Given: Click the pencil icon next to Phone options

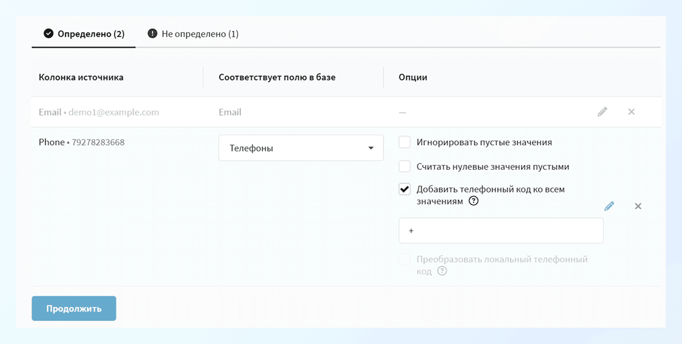Looking at the screenshot, I should (609, 206).
